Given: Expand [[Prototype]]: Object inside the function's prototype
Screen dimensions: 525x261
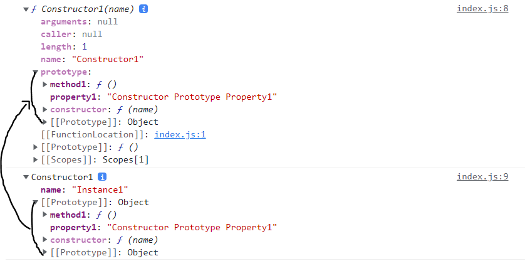Looking at the screenshot, I should pyautogui.click(x=45, y=122).
